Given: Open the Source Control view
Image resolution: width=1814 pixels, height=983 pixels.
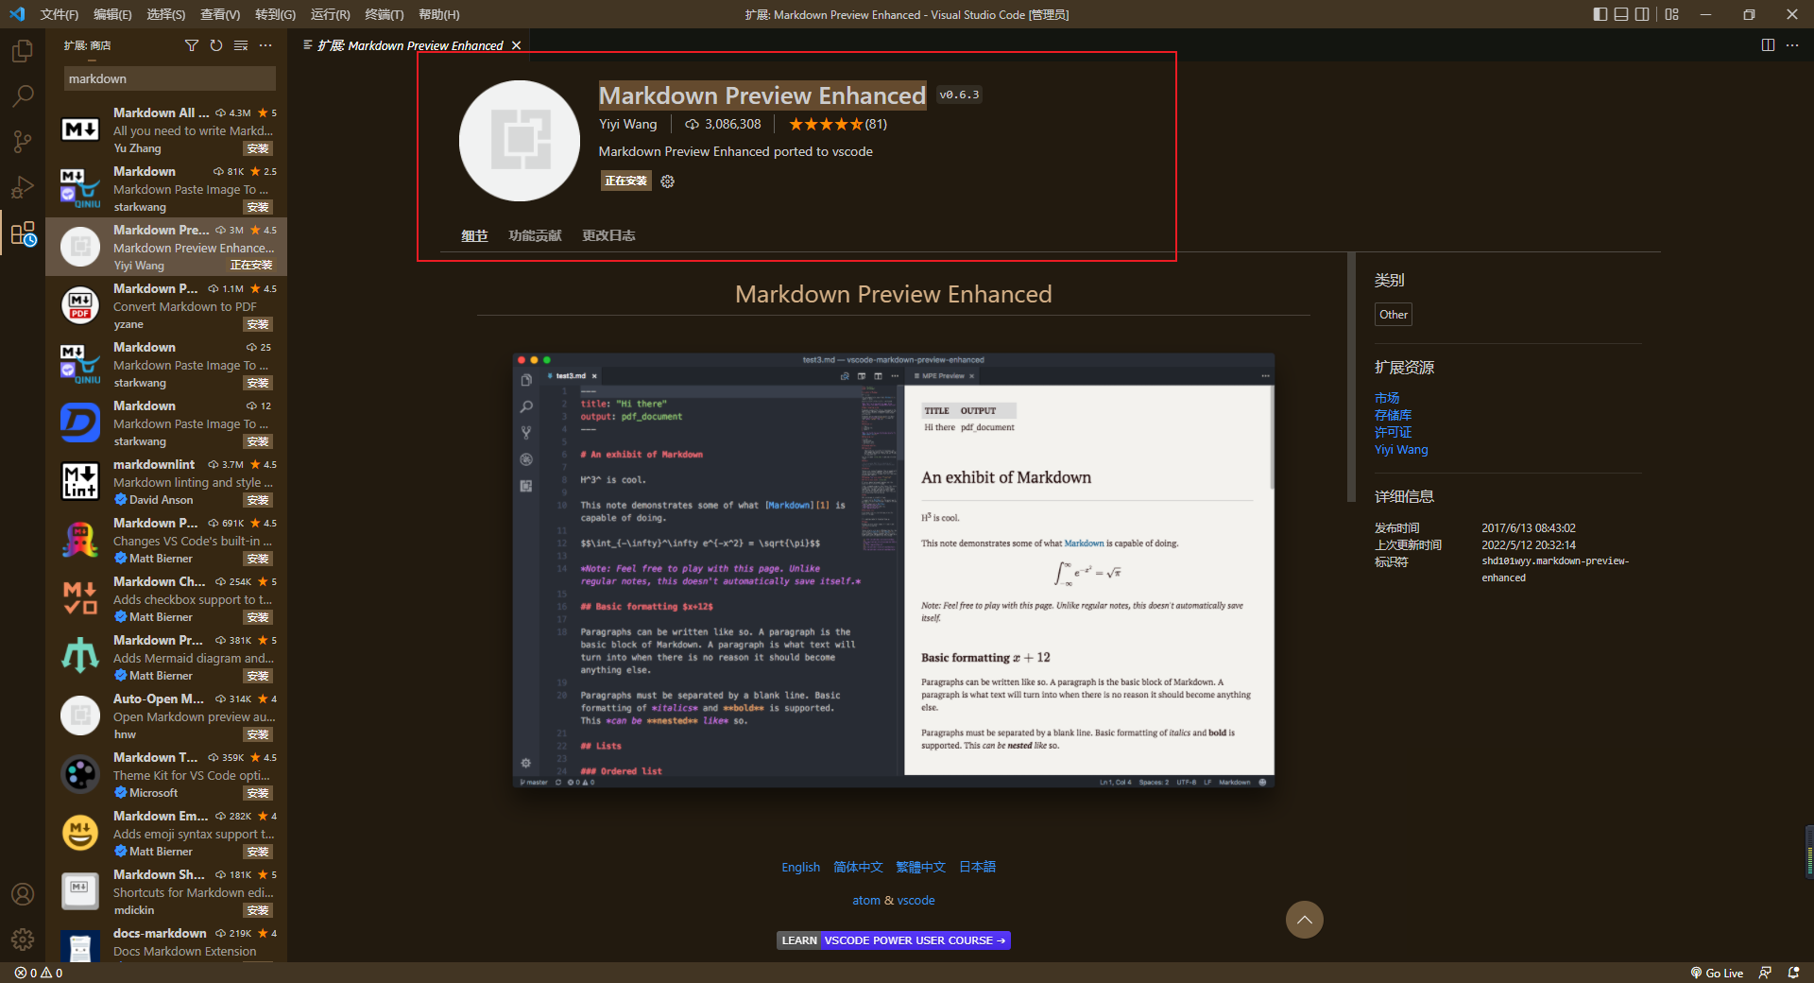Looking at the screenshot, I should tap(23, 142).
